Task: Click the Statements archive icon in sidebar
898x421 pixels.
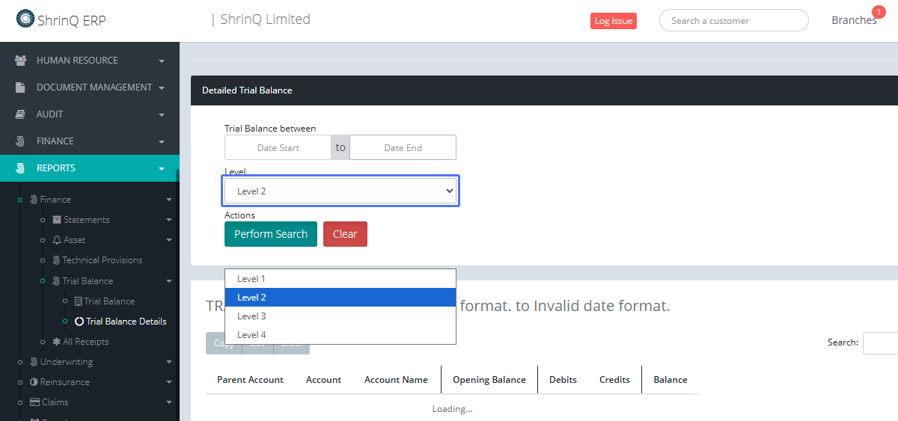Action: click(x=57, y=220)
